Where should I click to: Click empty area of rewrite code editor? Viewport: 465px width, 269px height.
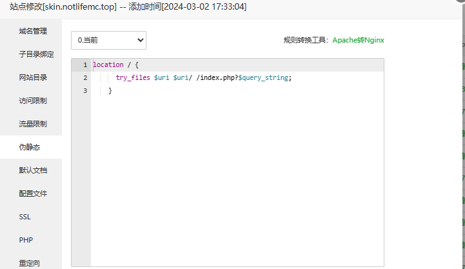tap(237, 181)
